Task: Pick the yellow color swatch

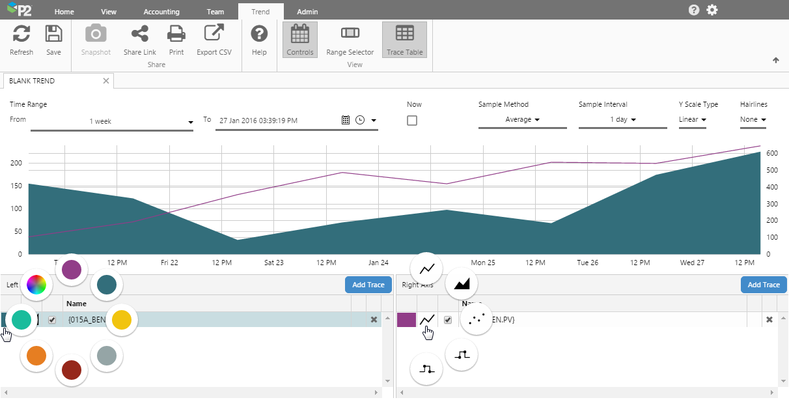Action: click(122, 319)
